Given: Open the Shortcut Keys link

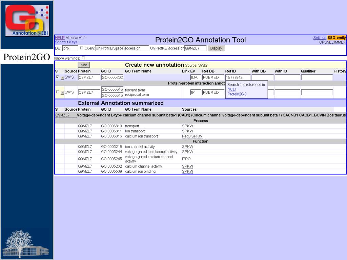Looking at the screenshot, I should pyautogui.click(x=66, y=42).
